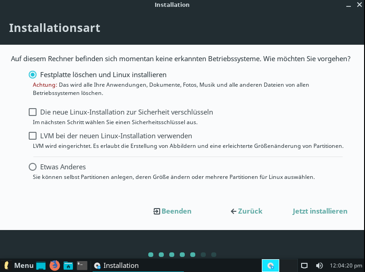Open Firefox from the taskbar
The image size is (365, 272).
[55, 265]
